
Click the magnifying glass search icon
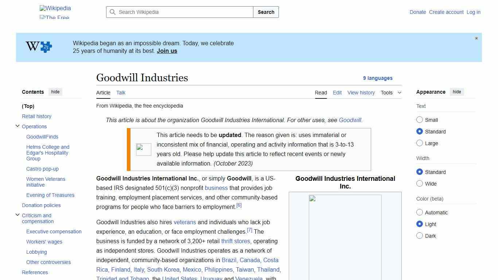pyautogui.click(x=113, y=12)
